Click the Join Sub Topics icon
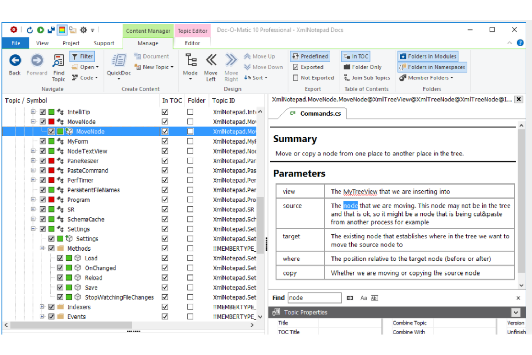Screen dimensions: 532x355 (367, 78)
